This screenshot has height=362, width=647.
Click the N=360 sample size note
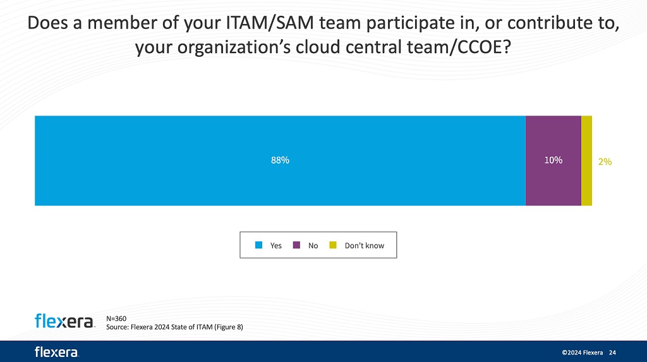[x=116, y=318]
